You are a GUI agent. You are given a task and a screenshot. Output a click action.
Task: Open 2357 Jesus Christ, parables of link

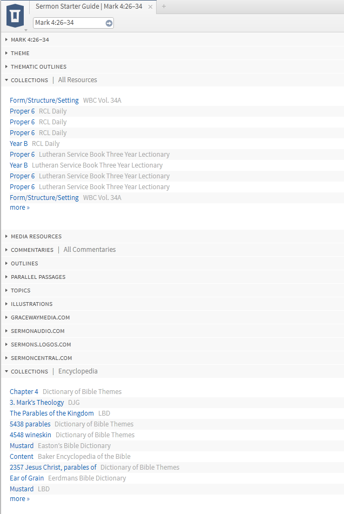(x=53, y=468)
